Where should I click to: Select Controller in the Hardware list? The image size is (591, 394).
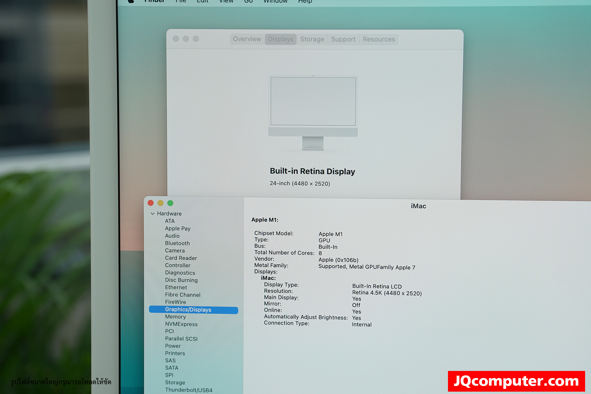coord(178,265)
